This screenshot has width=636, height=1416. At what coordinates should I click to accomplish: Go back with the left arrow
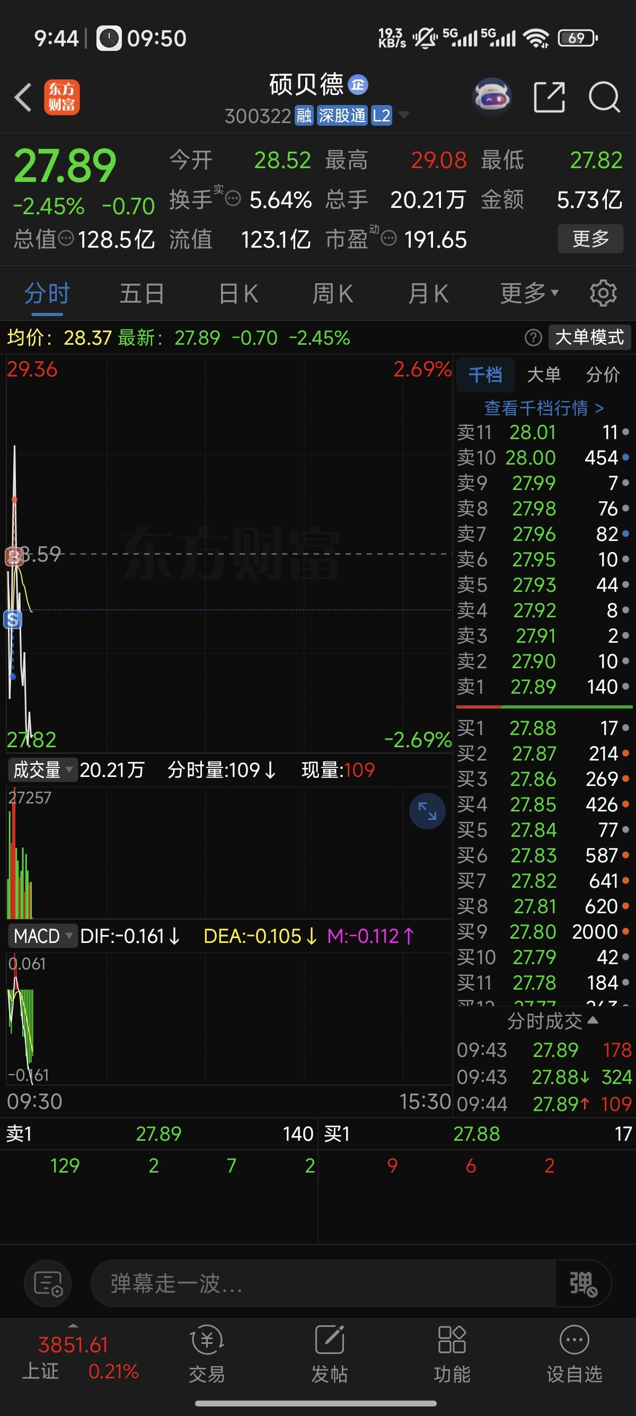pyautogui.click(x=22, y=97)
